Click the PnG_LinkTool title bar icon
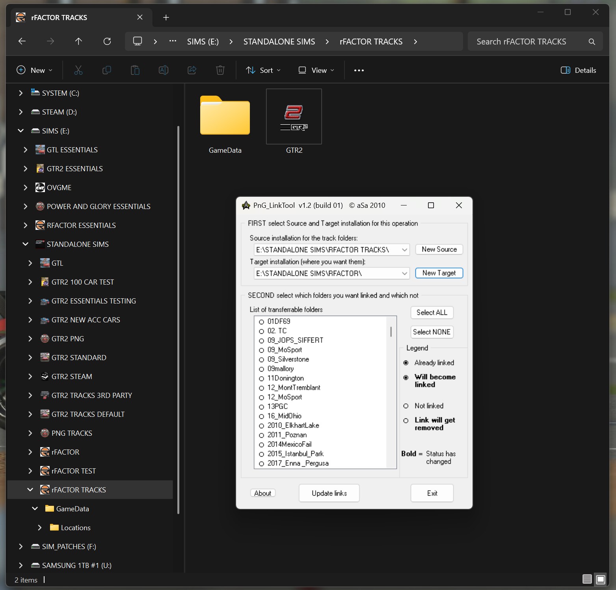616x590 pixels. 246,205
